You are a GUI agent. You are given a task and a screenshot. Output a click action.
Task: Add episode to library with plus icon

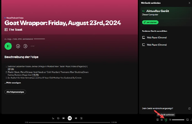pyautogui.click(x=25, y=46)
